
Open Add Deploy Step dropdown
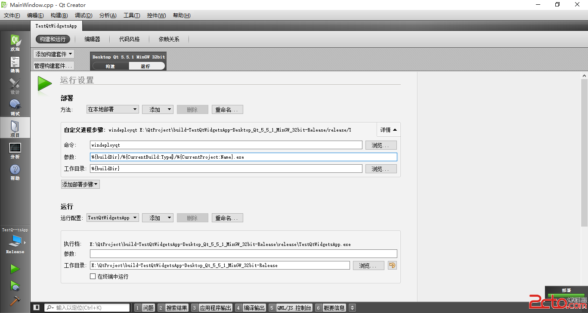click(x=80, y=184)
